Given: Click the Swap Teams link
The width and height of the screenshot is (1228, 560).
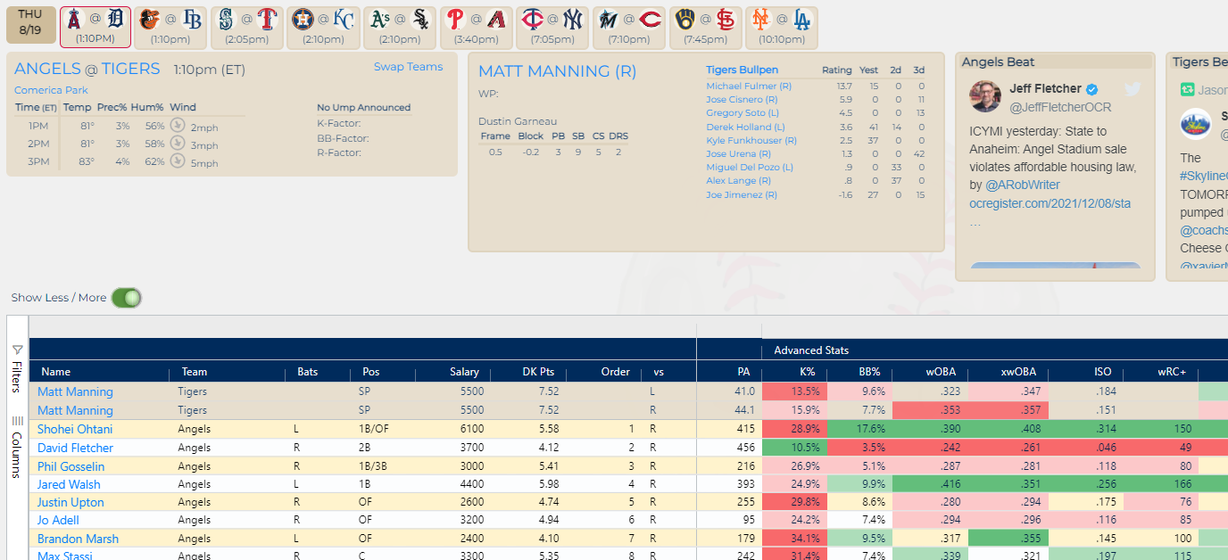Looking at the screenshot, I should 408,67.
